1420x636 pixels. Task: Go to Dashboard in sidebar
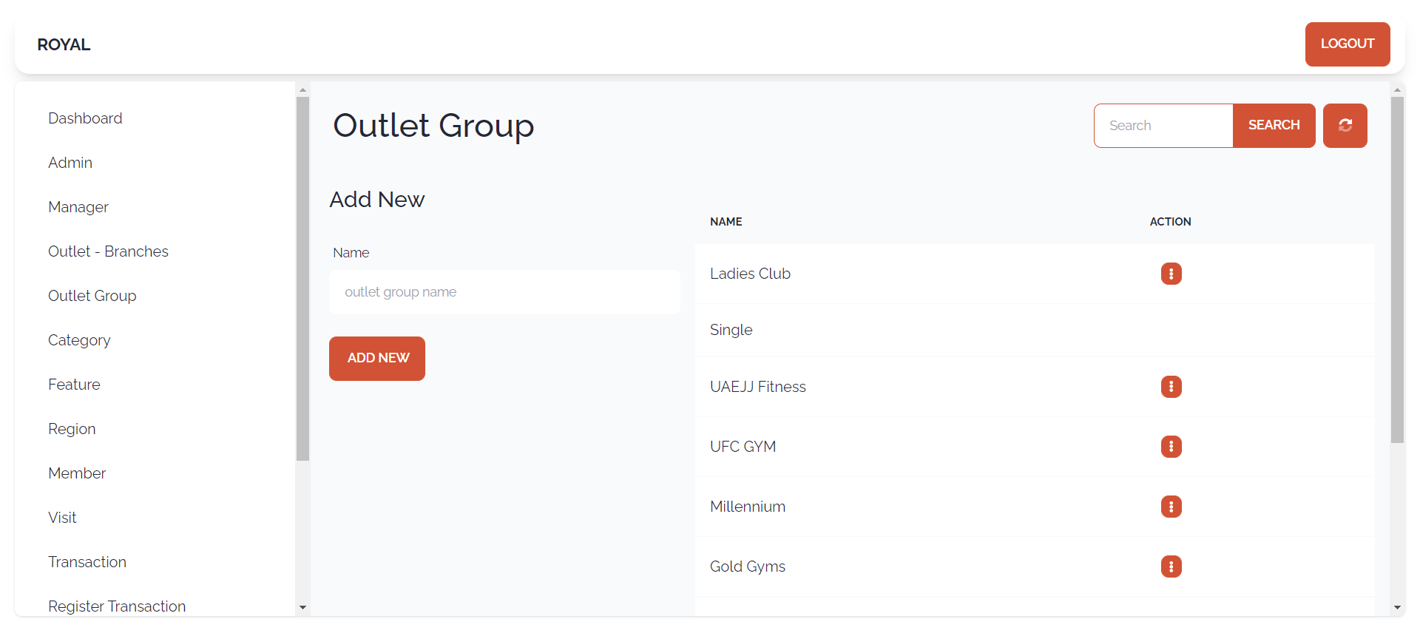click(85, 118)
